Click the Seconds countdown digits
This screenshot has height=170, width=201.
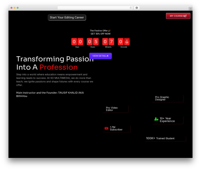124,41
